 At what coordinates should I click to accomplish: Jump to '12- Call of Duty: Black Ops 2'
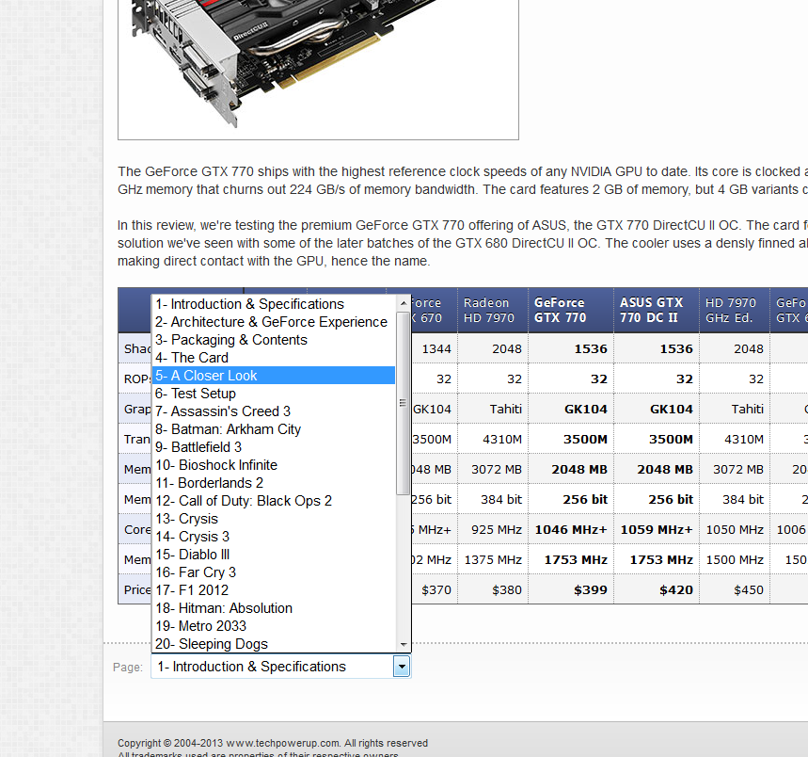[x=274, y=501]
